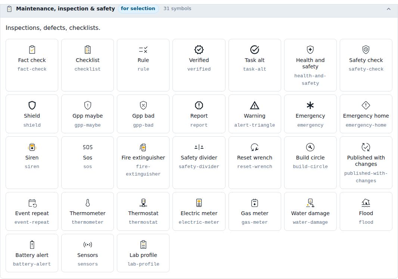Pick the Warning triangle icon
This screenshot has height=279, width=398.
(255, 105)
